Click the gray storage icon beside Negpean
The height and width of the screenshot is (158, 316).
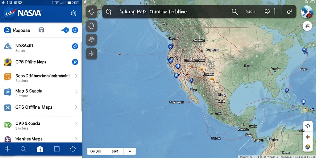[41, 30]
